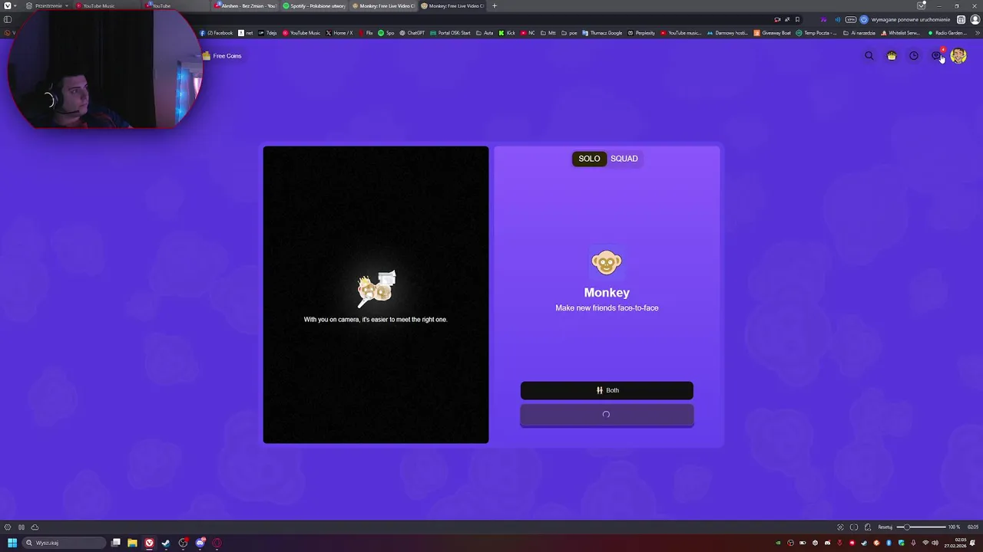Image resolution: width=983 pixels, height=552 pixels.
Task: Click the Wyszukaj taskbar search box
Action: pyautogui.click(x=65, y=543)
